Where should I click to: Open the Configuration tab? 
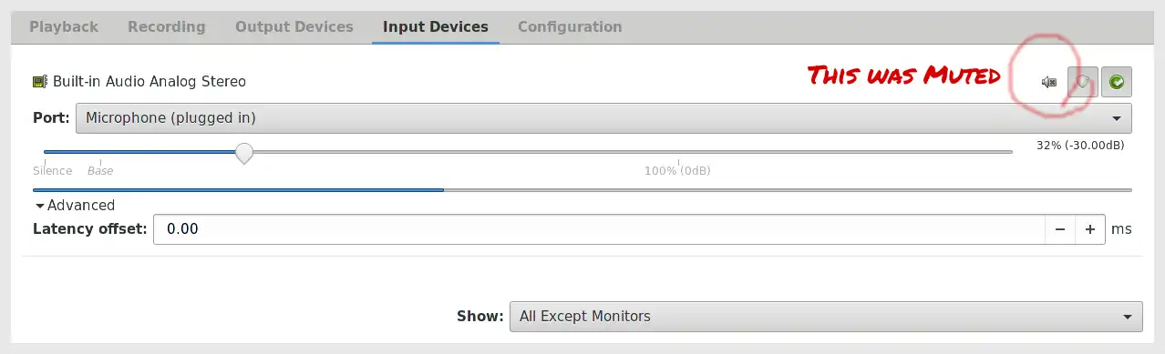coord(570,27)
